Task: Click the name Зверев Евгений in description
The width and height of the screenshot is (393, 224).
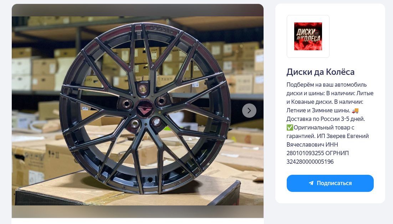Action: coord(347,136)
